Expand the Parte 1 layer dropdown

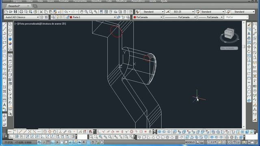click(115, 17)
